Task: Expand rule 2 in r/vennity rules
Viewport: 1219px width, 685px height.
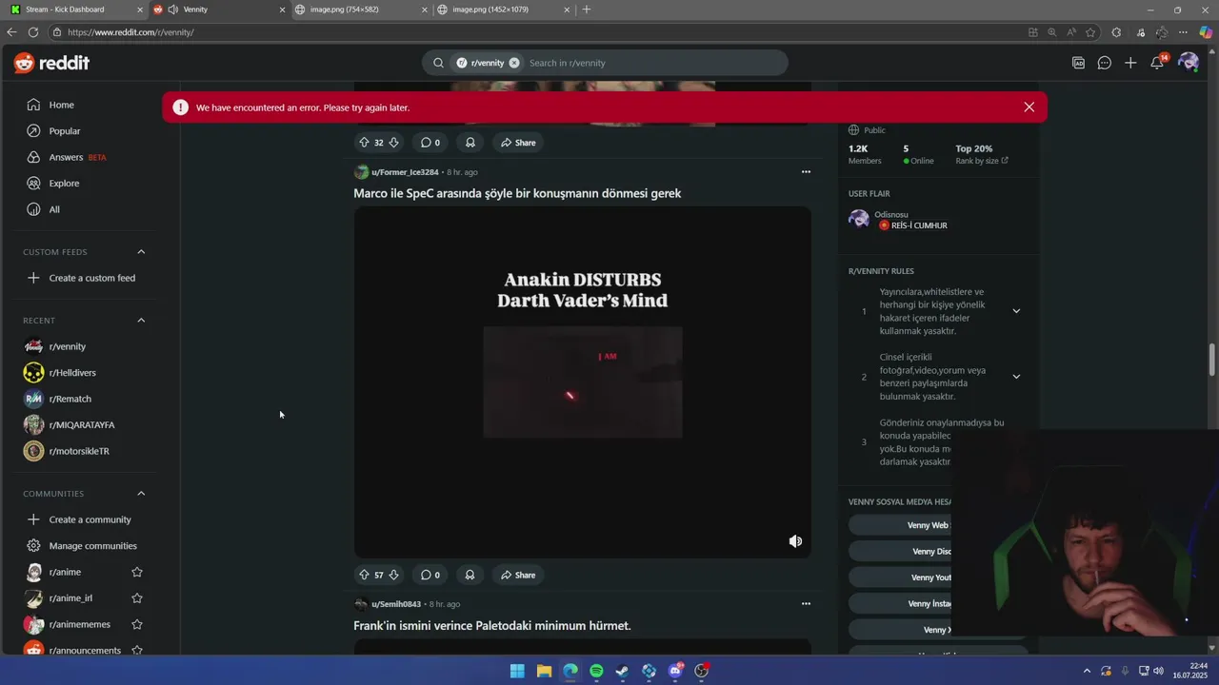Action: [1016, 377]
